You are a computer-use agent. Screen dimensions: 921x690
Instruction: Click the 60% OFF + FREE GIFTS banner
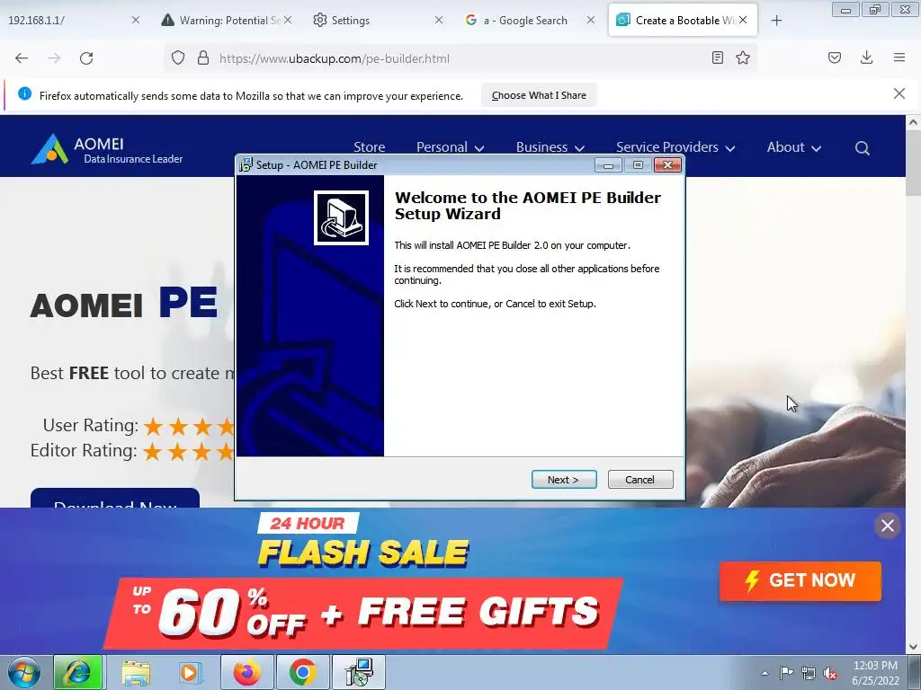click(364, 613)
